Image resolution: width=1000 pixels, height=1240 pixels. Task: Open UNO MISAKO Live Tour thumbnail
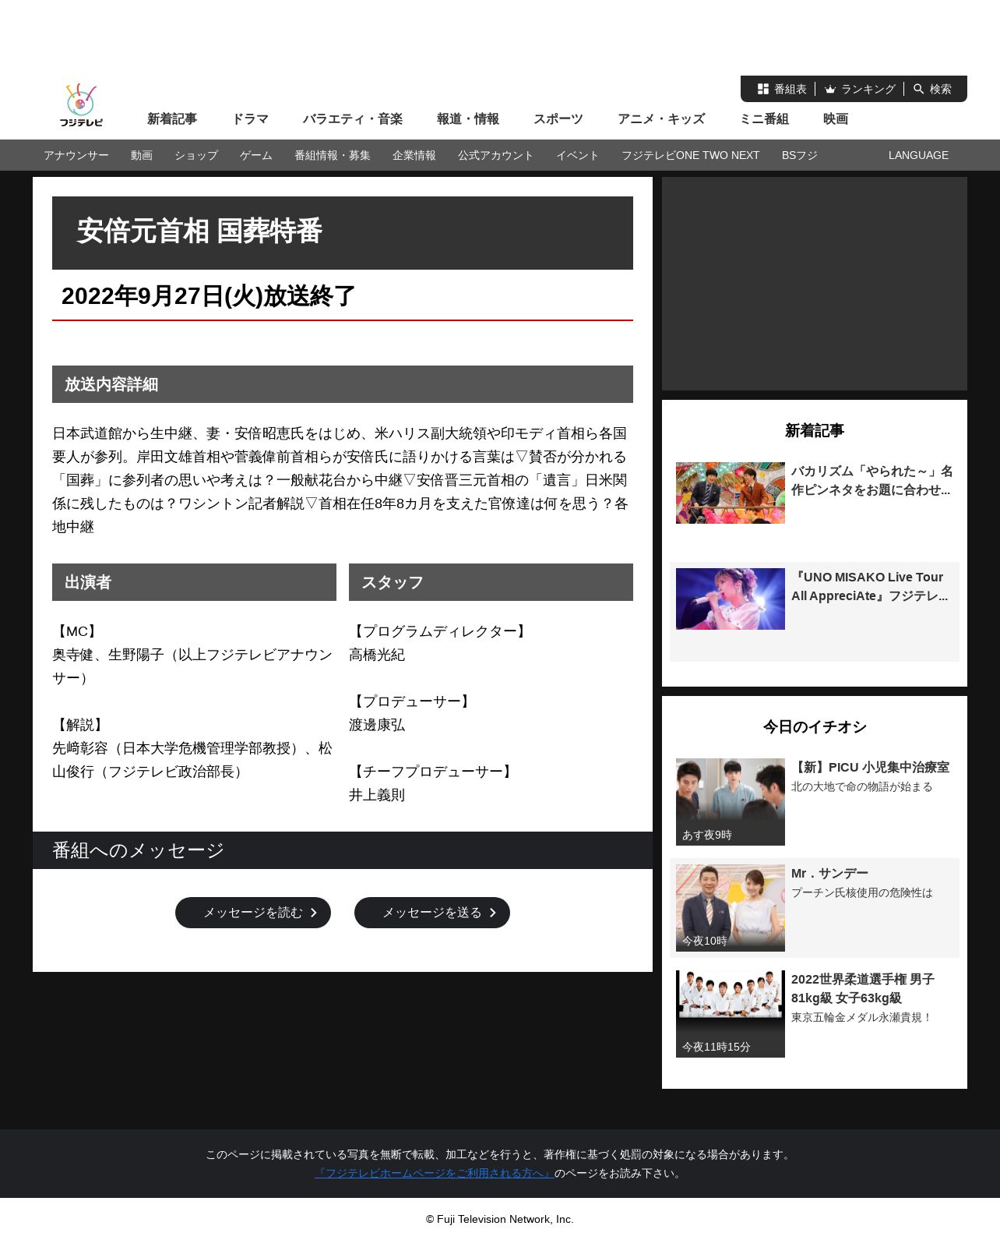pos(731,599)
